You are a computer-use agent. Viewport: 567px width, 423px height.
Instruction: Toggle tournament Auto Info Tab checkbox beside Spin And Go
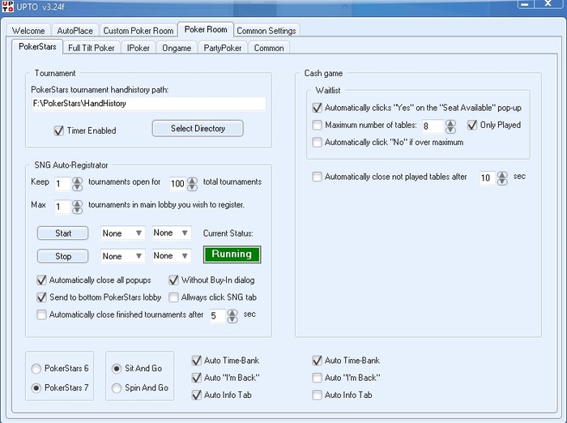tap(197, 395)
